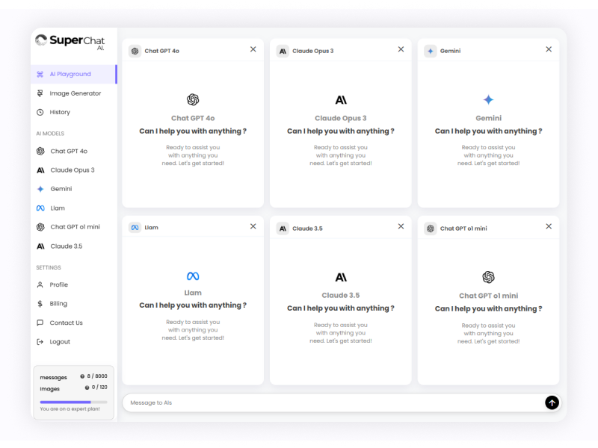Click the large Anthropic logo in Claude 3.5 card
598x448 pixels.
[x=341, y=277]
